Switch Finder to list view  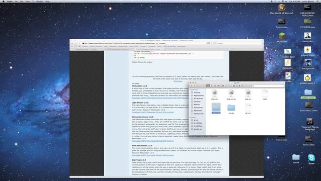(212, 86)
